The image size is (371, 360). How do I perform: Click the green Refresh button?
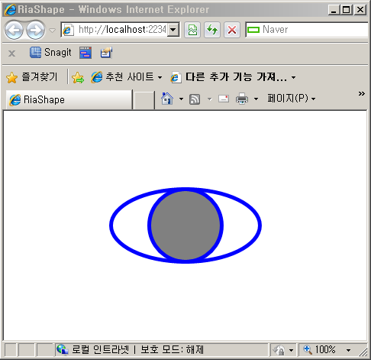[x=212, y=30]
